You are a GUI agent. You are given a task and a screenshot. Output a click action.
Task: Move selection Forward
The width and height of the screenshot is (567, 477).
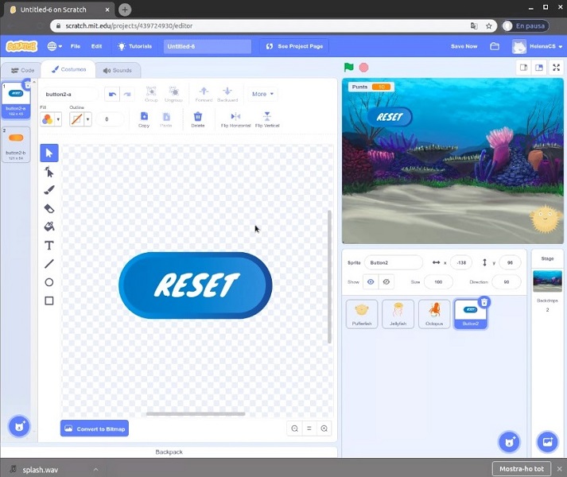pyautogui.click(x=204, y=94)
